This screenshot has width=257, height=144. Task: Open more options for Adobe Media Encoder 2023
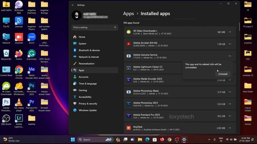(x=230, y=80)
